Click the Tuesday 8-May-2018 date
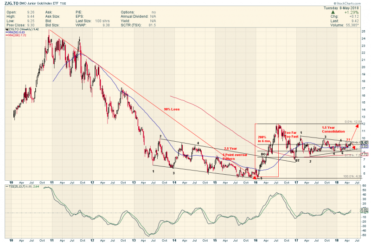The image size is (371, 243). pos(341,8)
